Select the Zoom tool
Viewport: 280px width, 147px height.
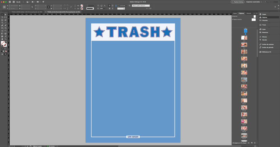pos(6,39)
